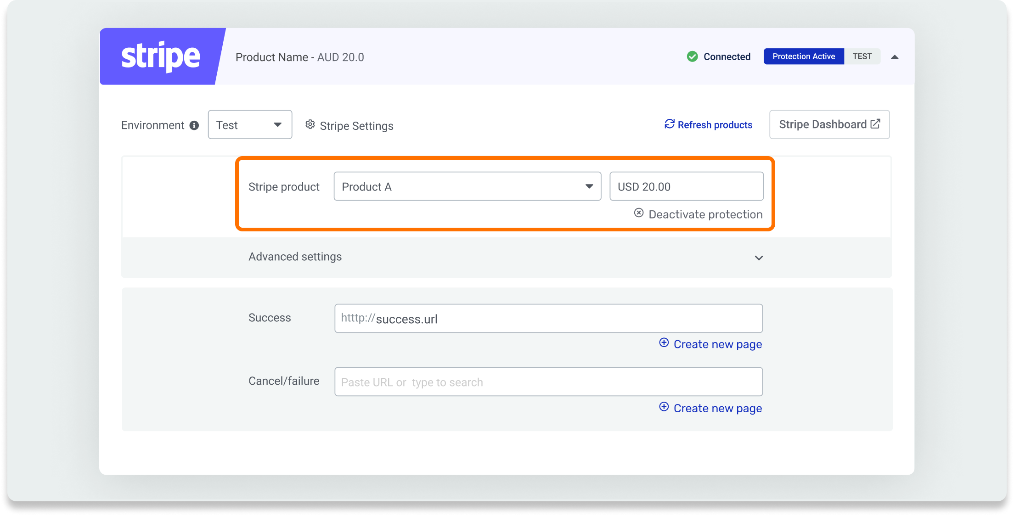The height and width of the screenshot is (516, 1014).
Task: Click the Stripe Settings gear icon
Action: (310, 124)
